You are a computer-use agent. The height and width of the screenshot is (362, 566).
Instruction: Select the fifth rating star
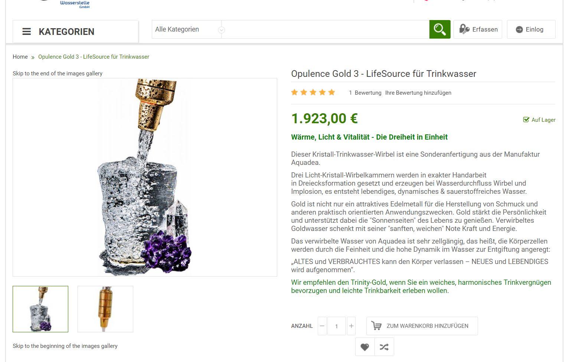332,92
